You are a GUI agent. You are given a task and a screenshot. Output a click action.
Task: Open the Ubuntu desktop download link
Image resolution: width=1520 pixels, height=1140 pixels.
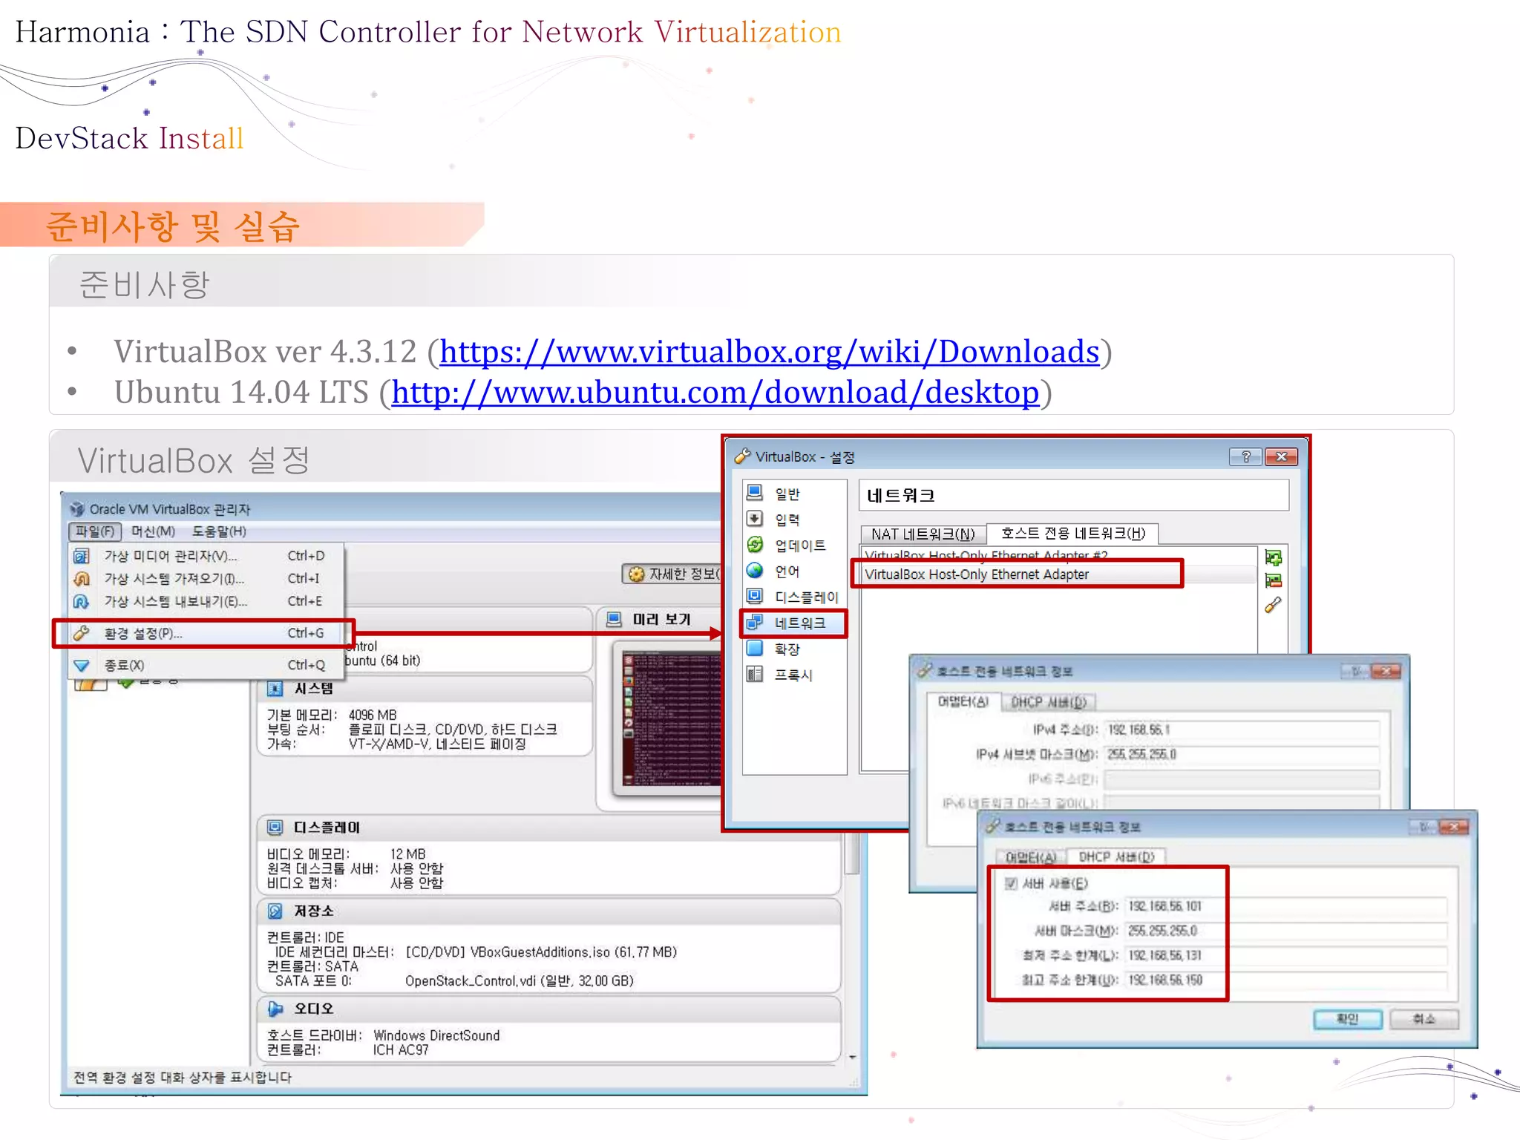(x=715, y=393)
